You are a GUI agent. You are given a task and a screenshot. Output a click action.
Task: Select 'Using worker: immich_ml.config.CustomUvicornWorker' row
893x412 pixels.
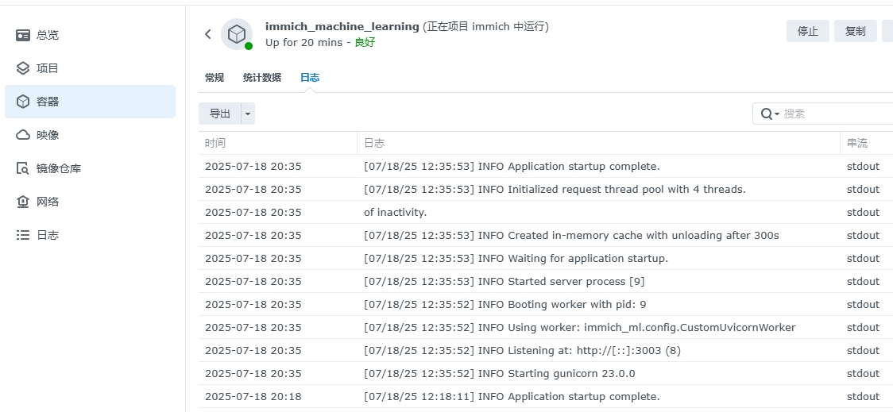(x=546, y=327)
